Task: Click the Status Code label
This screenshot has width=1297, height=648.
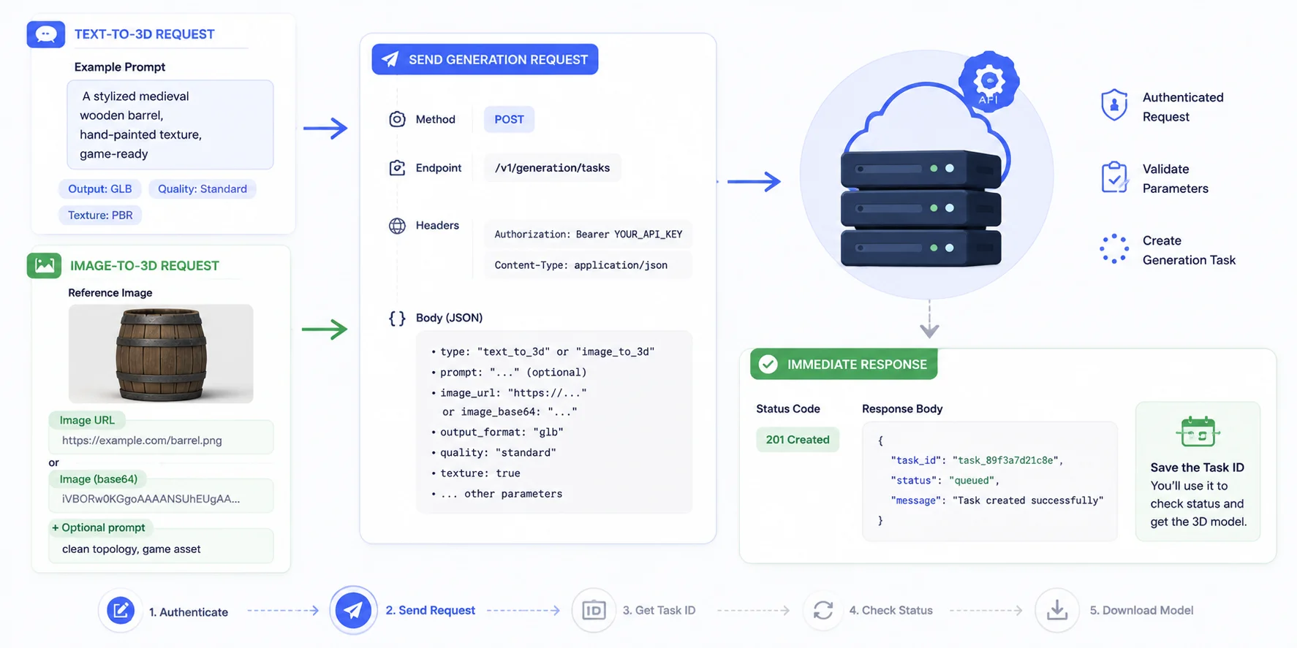Action: pyautogui.click(x=788, y=408)
